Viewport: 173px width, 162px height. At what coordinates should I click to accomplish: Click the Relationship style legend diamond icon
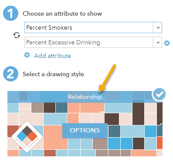click(x=27, y=136)
